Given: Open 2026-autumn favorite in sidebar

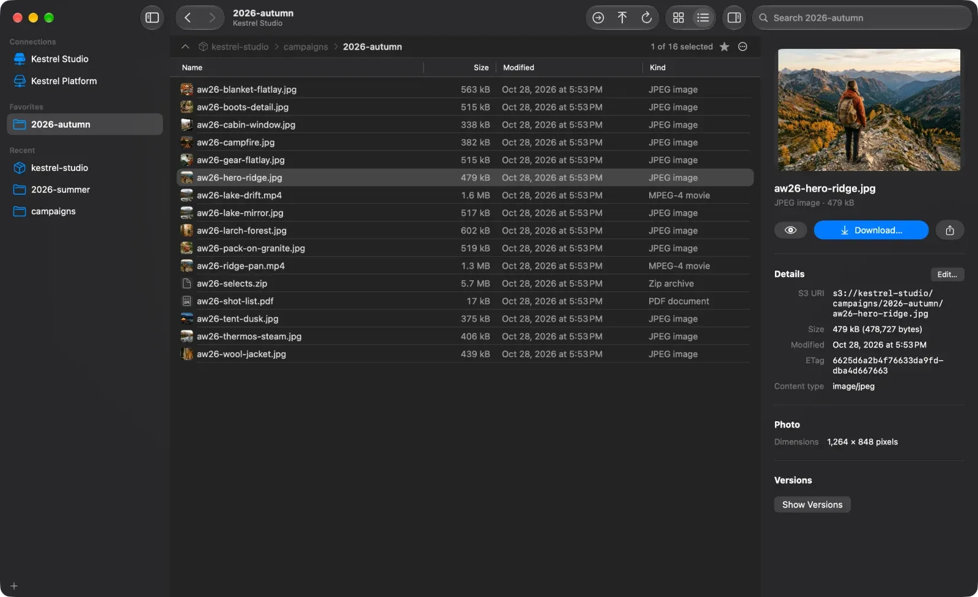Looking at the screenshot, I should [84, 125].
